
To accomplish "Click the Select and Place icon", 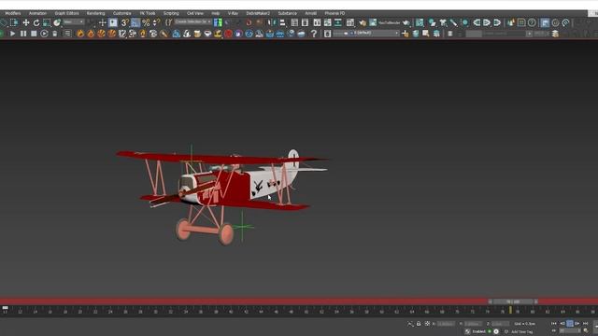I will coord(57,22).
